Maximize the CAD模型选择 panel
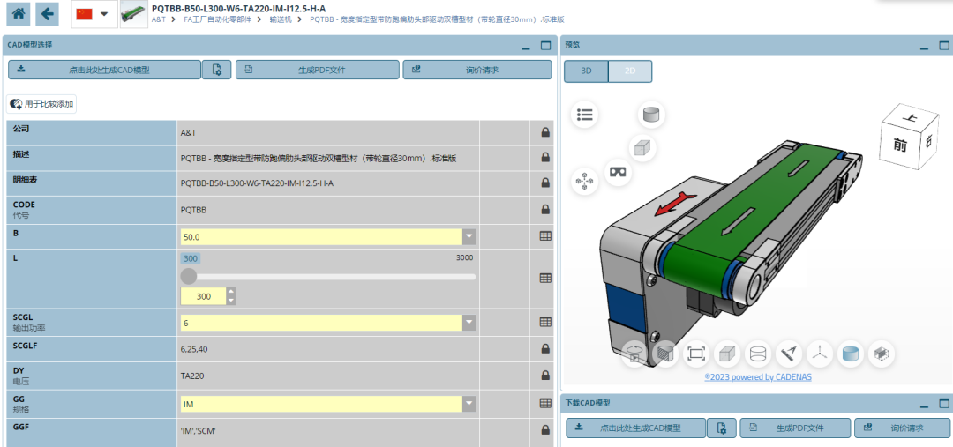953x447 pixels. click(545, 46)
